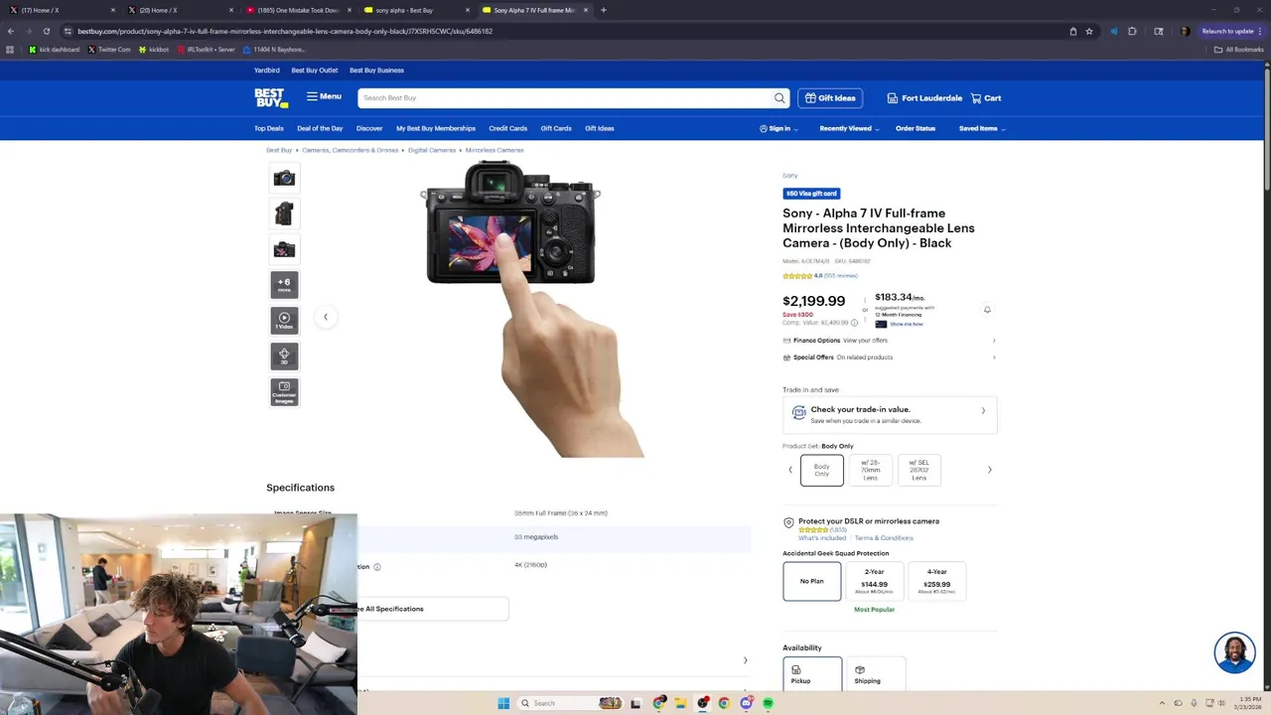Open Check your trade-in value

(x=890, y=414)
